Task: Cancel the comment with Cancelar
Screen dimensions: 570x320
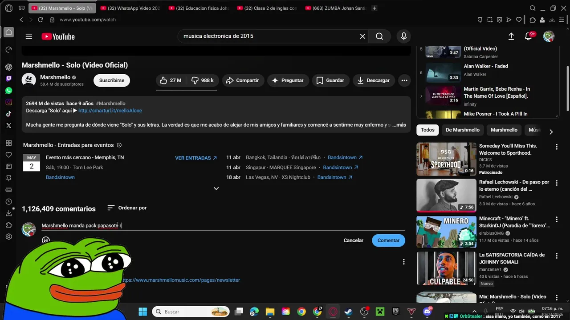Action: point(353,240)
